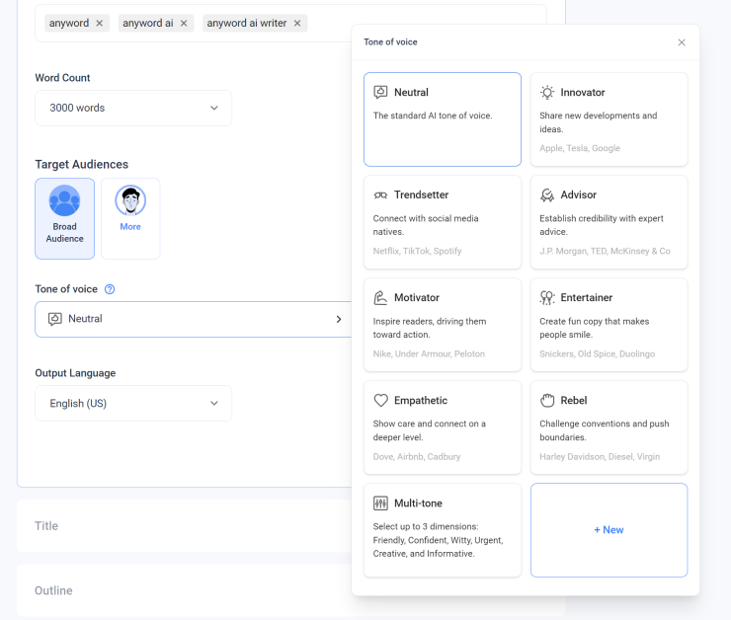Expand the Outline section

click(x=185, y=590)
